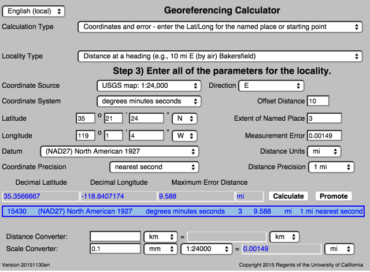Open the English (local) language dropdown
This screenshot has width=370, height=272.
coord(34,12)
